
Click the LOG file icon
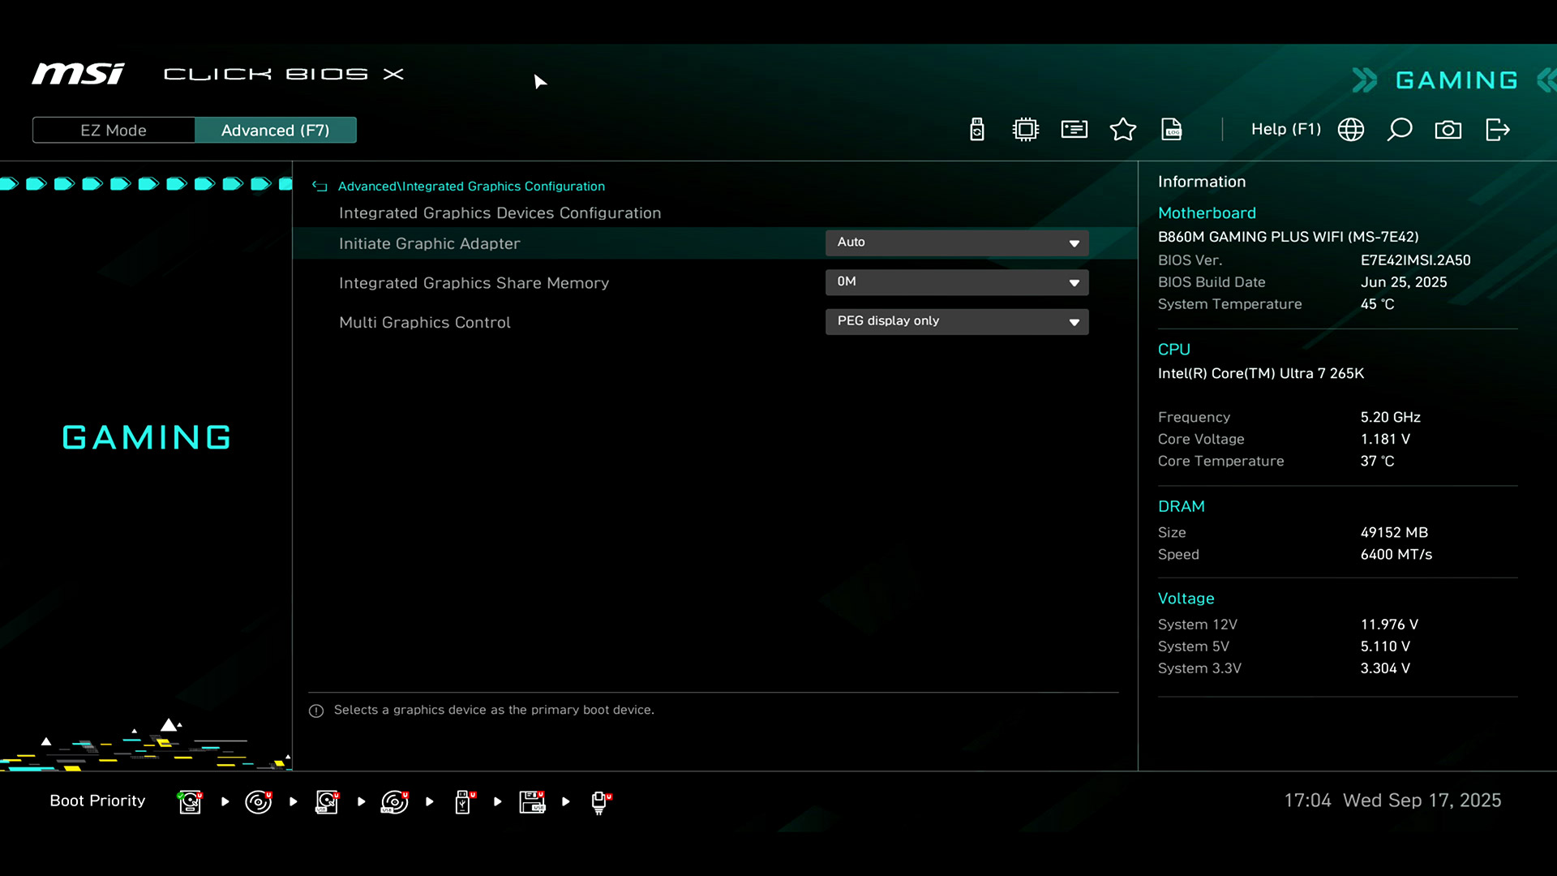1172,130
